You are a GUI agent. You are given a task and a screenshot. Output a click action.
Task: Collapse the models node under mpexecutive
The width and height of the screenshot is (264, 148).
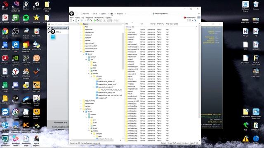89,73
